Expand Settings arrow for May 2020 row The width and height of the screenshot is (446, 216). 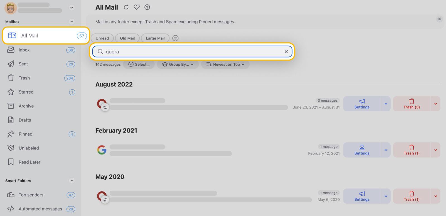(x=386, y=196)
